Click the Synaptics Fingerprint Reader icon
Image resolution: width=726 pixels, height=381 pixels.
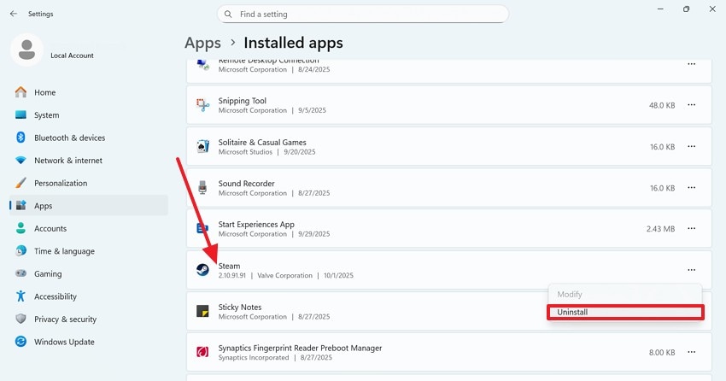pyautogui.click(x=202, y=352)
